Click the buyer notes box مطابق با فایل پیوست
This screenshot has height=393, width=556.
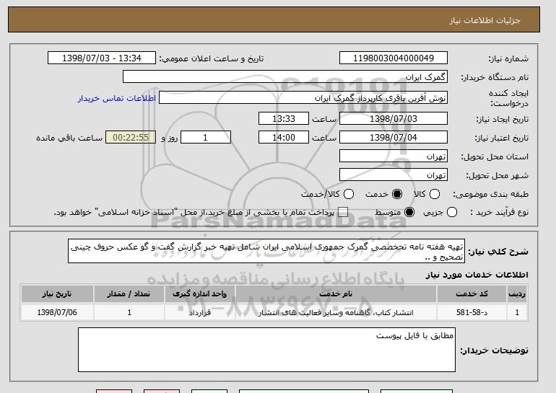(266, 350)
